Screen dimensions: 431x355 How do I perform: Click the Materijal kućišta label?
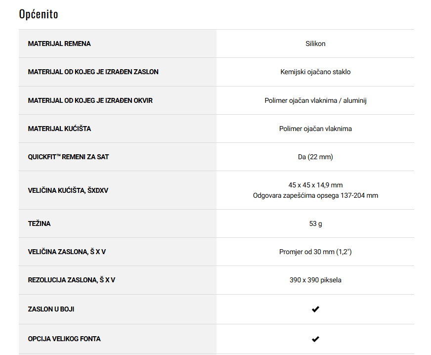point(59,129)
